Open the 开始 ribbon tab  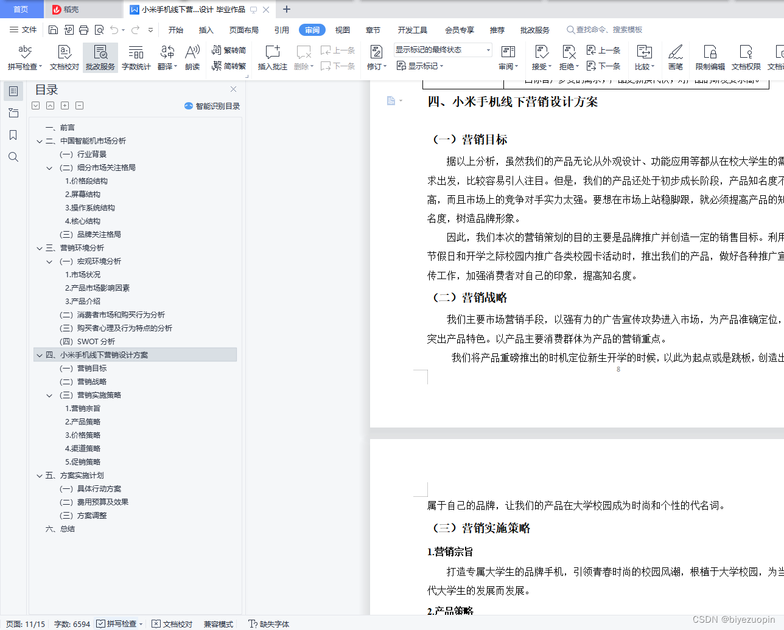point(176,30)
